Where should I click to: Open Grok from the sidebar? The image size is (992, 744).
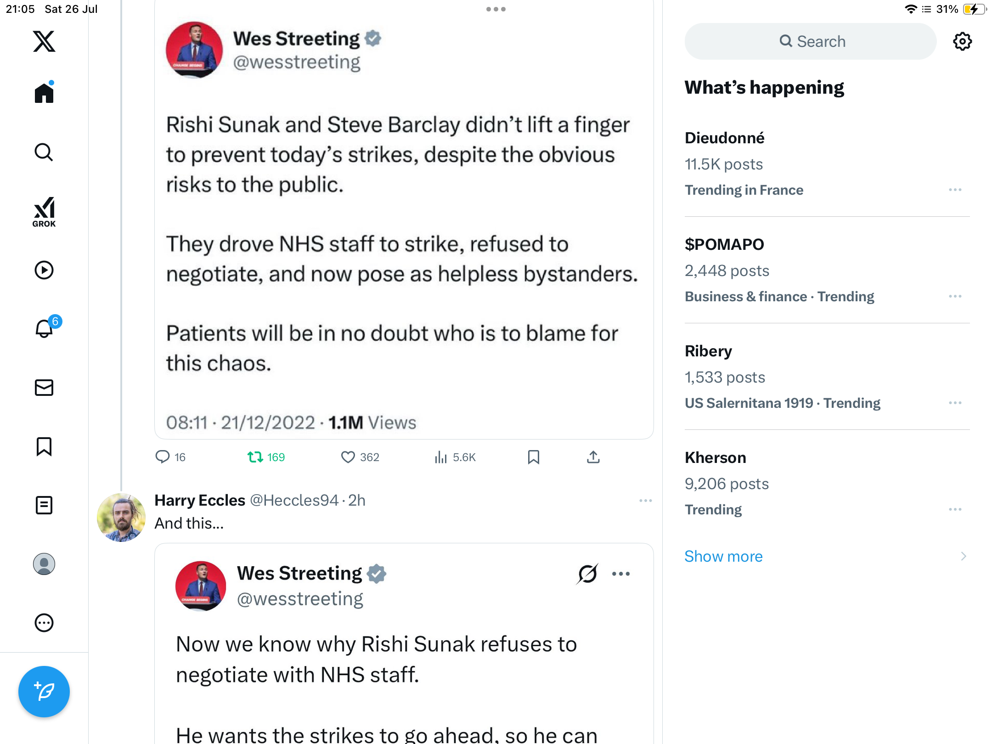pos(44,212)
